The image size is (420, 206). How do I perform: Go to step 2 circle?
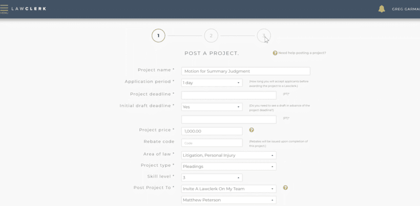click(x=211, y=36)
